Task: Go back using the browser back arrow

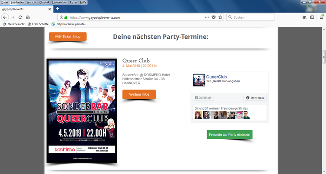Action: click(5, 17)
